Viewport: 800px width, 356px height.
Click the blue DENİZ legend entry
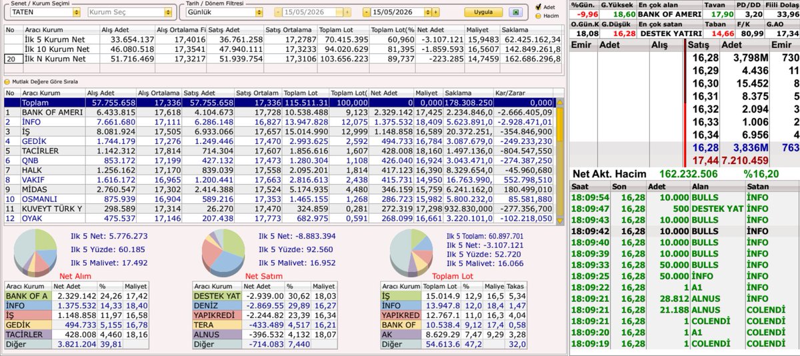pyautogui.click(x=216, y=305)
